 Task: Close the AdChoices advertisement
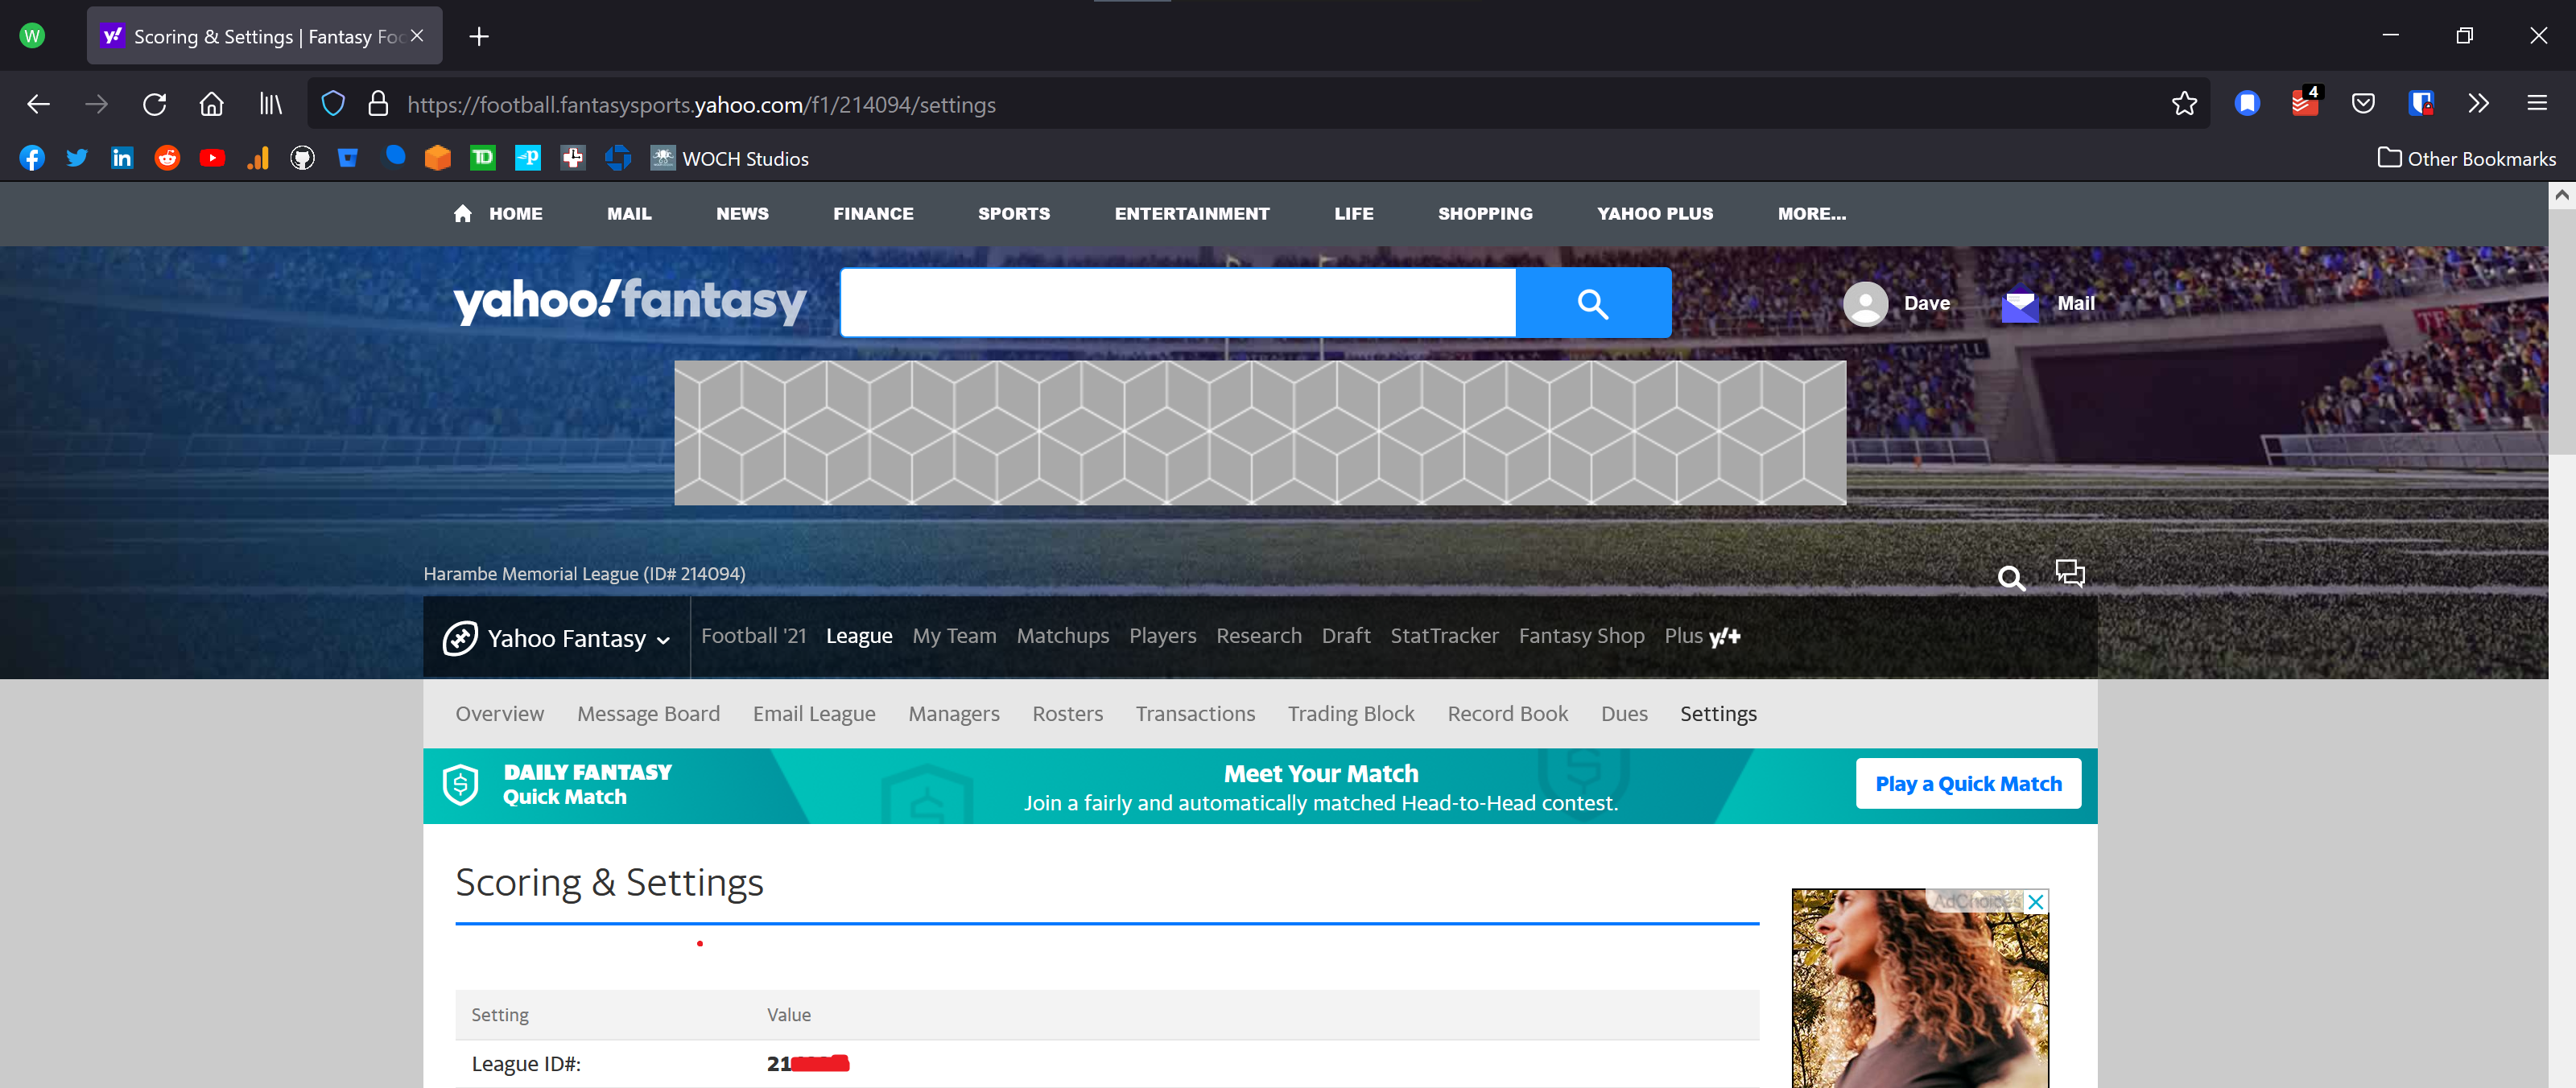point(2035,902)
